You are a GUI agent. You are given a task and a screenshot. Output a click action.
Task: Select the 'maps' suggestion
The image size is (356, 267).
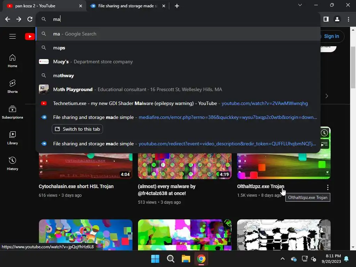[x=178, y=48]
